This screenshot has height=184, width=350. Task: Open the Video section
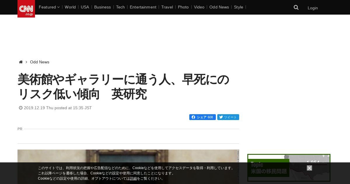pos(199,7)
